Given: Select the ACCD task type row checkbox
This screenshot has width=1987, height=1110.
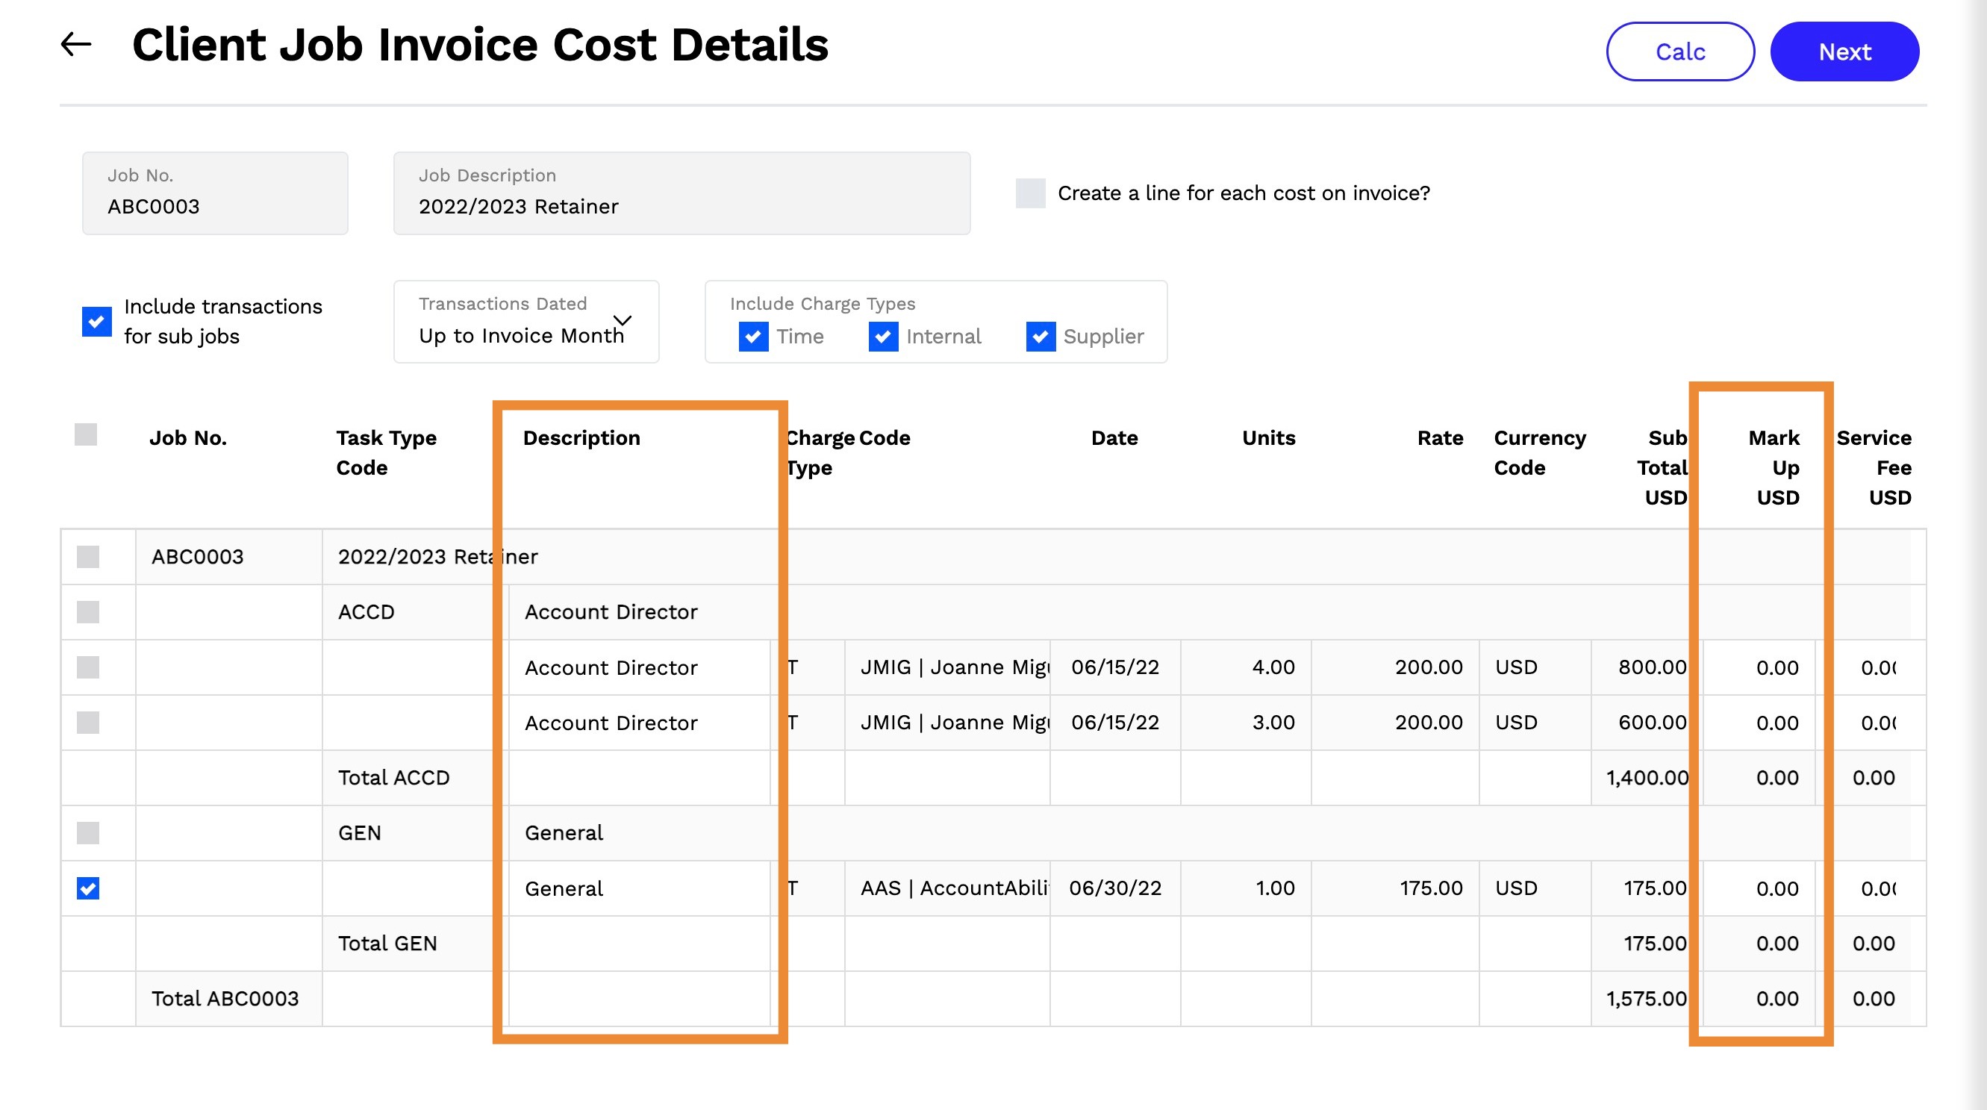Looking at the screenshot, I should pyautogui.click(x=88, y=612).
